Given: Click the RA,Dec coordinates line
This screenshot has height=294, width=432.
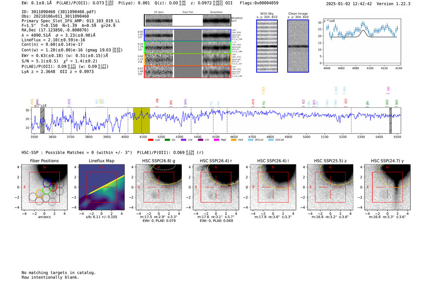Looking at the screenshot, I should [x=55, y=30].
